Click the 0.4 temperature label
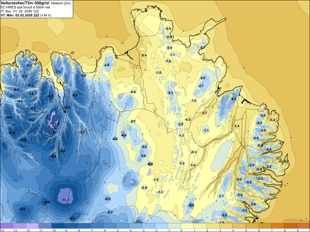Image resolution: width=310 pixels, height=232 pixels. tap(144, 55)
